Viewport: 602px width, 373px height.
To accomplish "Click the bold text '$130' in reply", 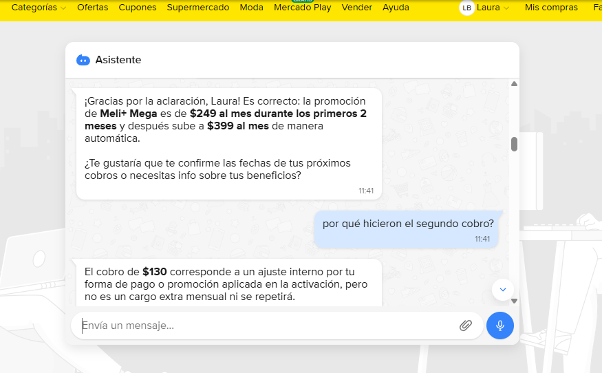I will point(154,272).
